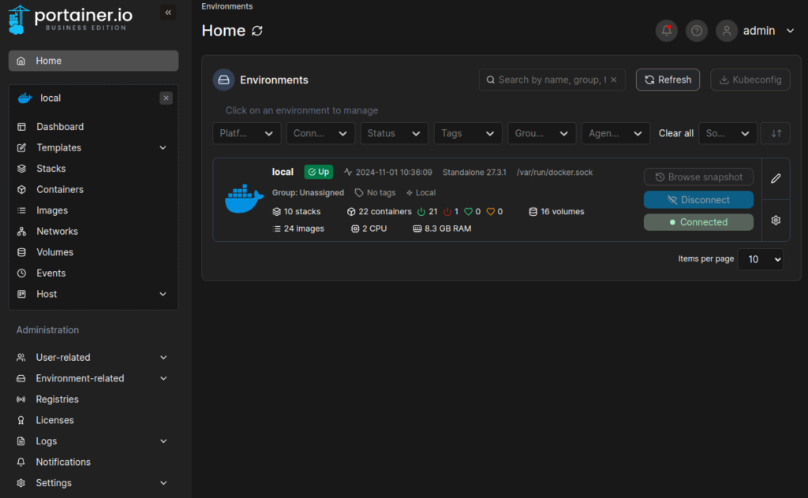Click the large Docker logo of local environment
The width and height of the screenshot is (808, 498).
pos(245,199)
